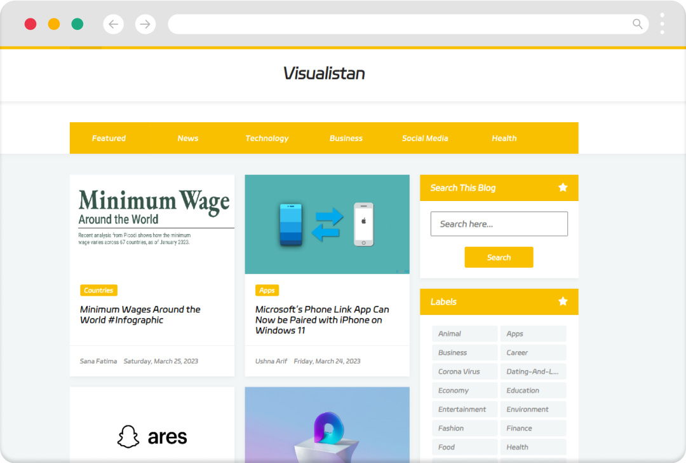
Task: Click the red window close dot
Action: [x=30, y=24]
